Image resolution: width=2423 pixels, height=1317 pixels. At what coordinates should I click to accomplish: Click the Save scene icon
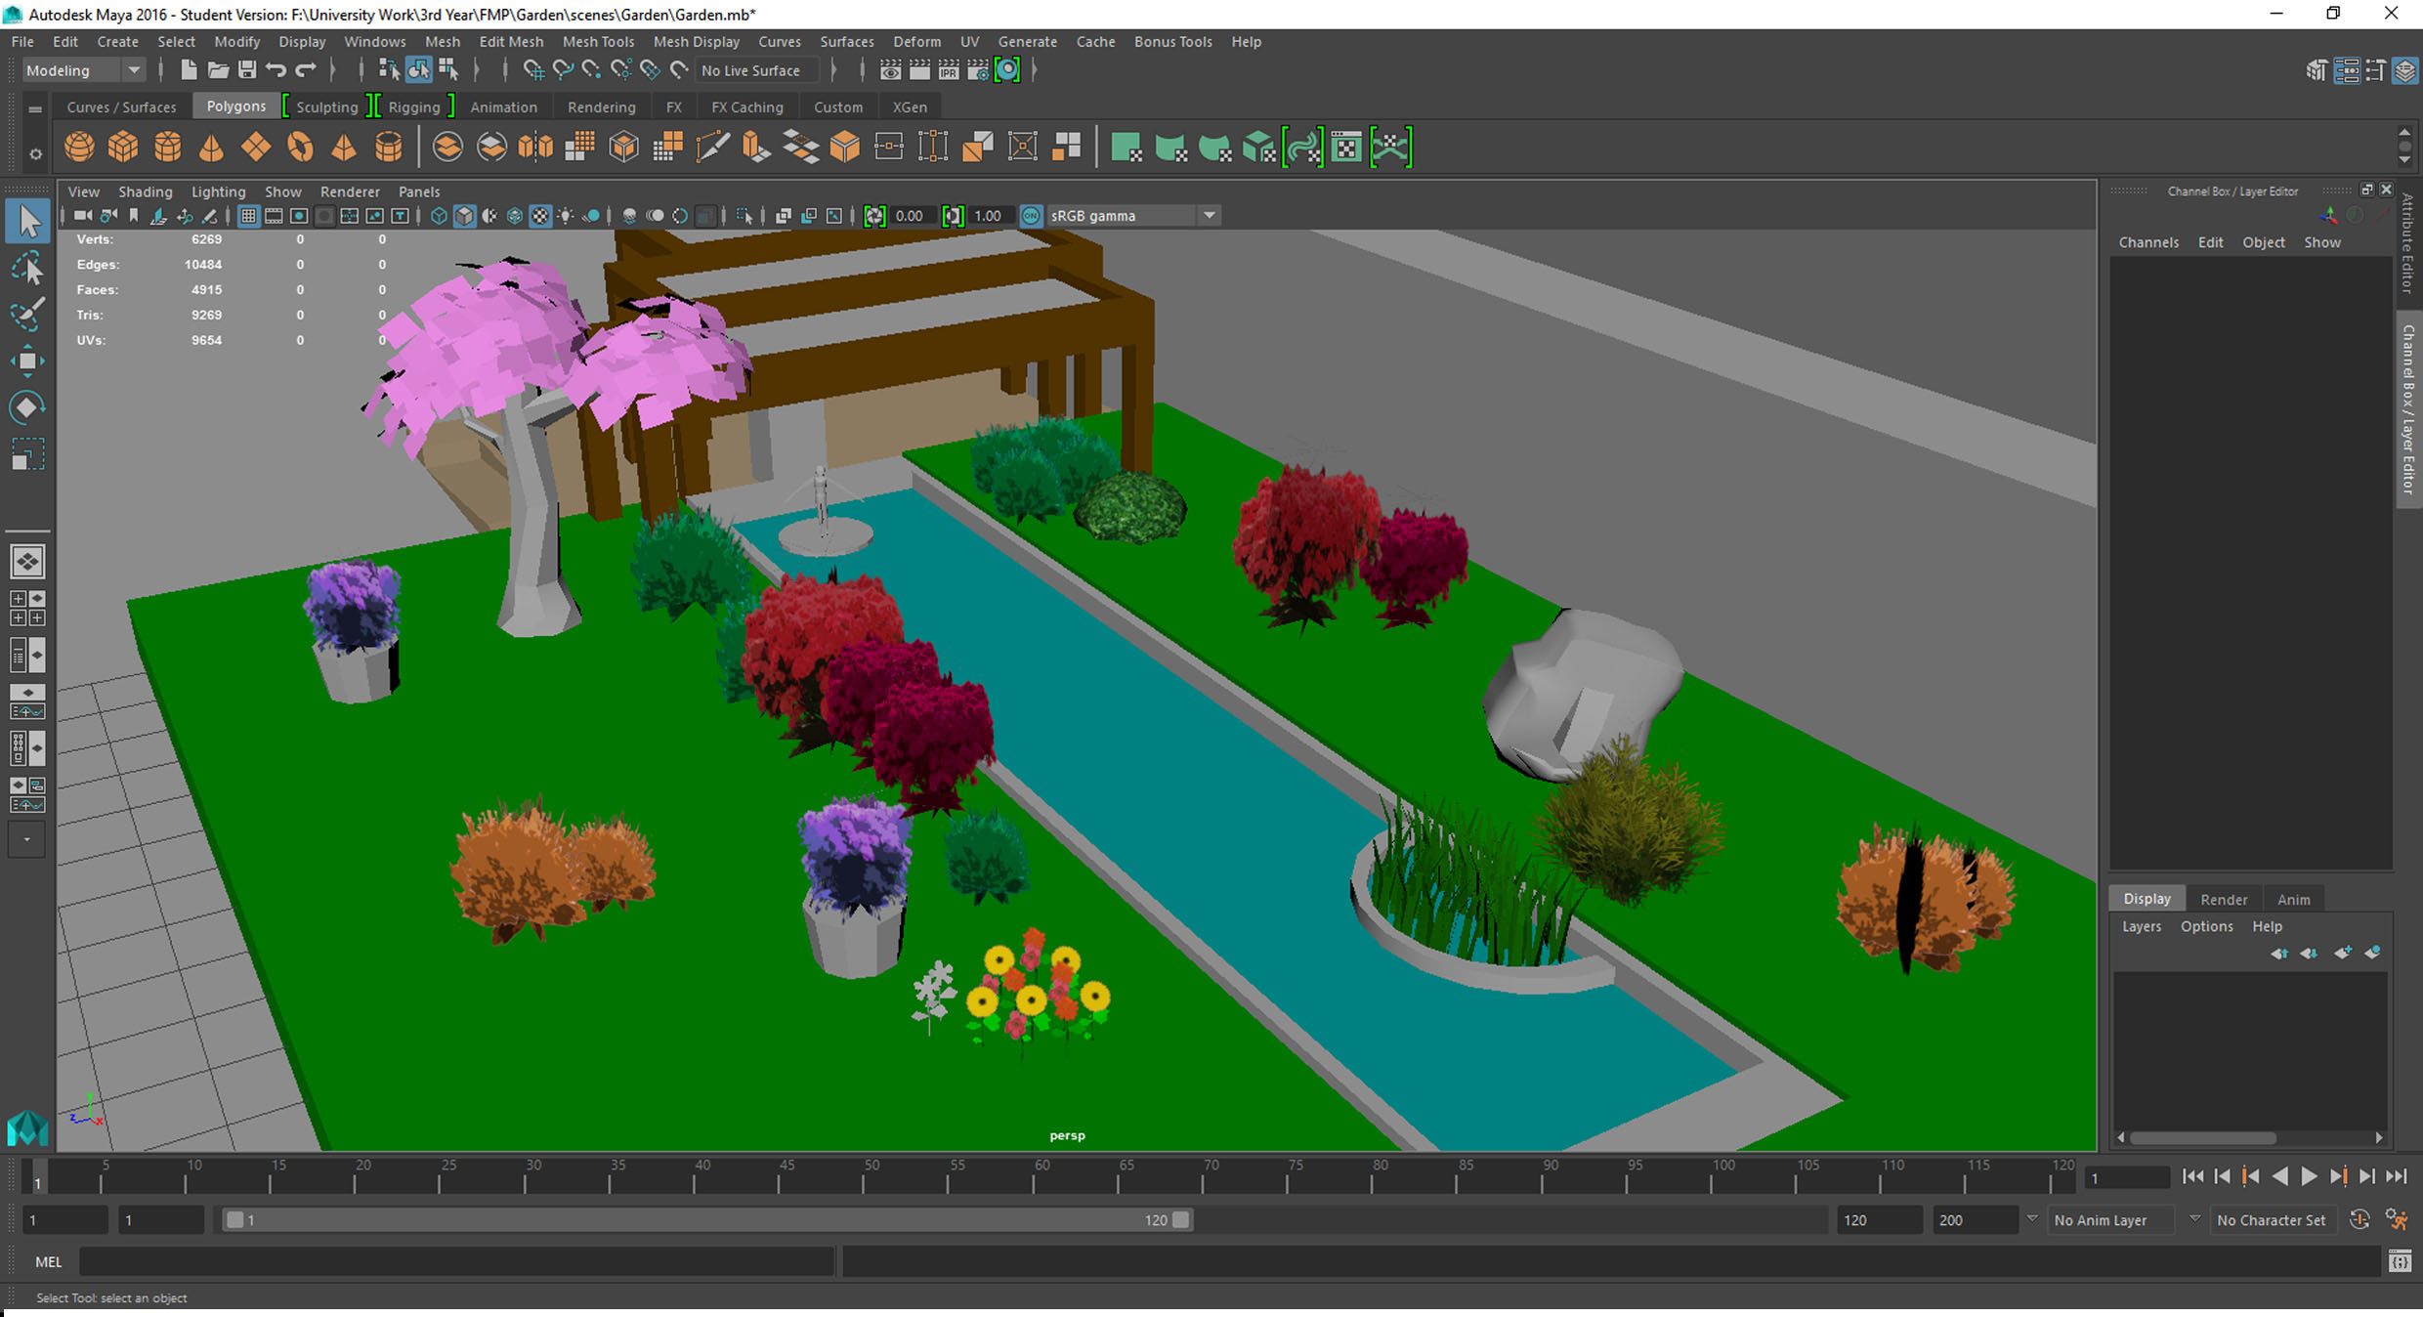[x=247, y=70]
